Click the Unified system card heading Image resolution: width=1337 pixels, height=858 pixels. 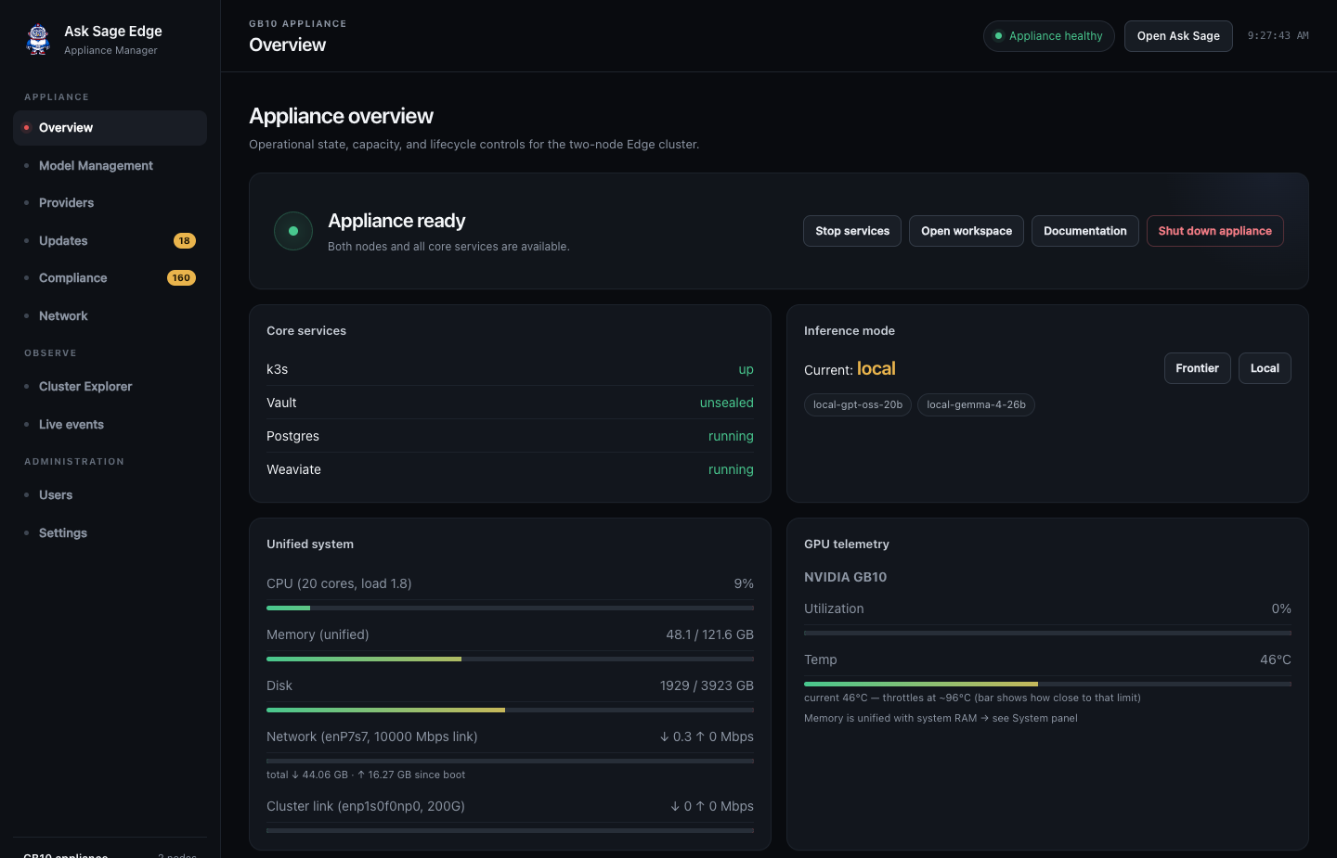[x=310, y=544]
